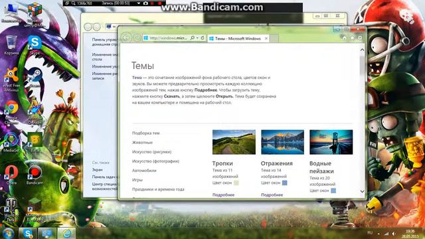The width and height of the screenshot is (425, 239).
Task: Click the Темы page heading
Action: 143,66
